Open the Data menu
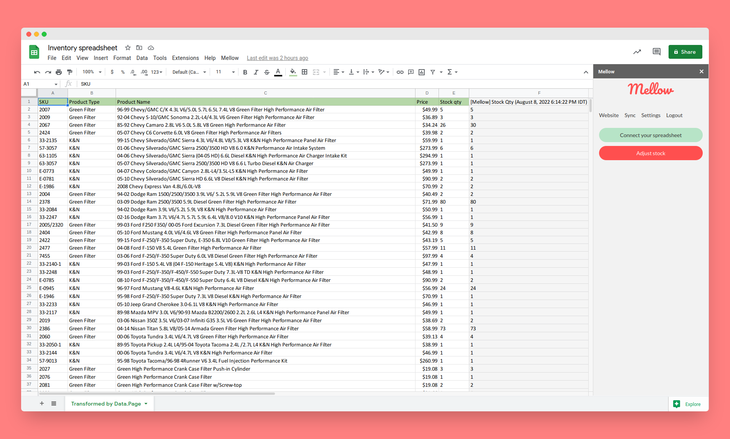 pos(142,58)
